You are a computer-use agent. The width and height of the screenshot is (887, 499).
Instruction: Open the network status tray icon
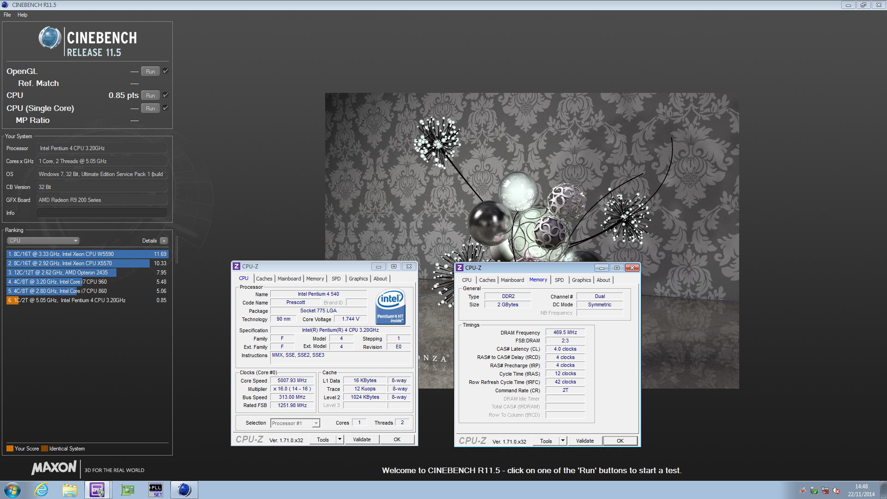825,491
